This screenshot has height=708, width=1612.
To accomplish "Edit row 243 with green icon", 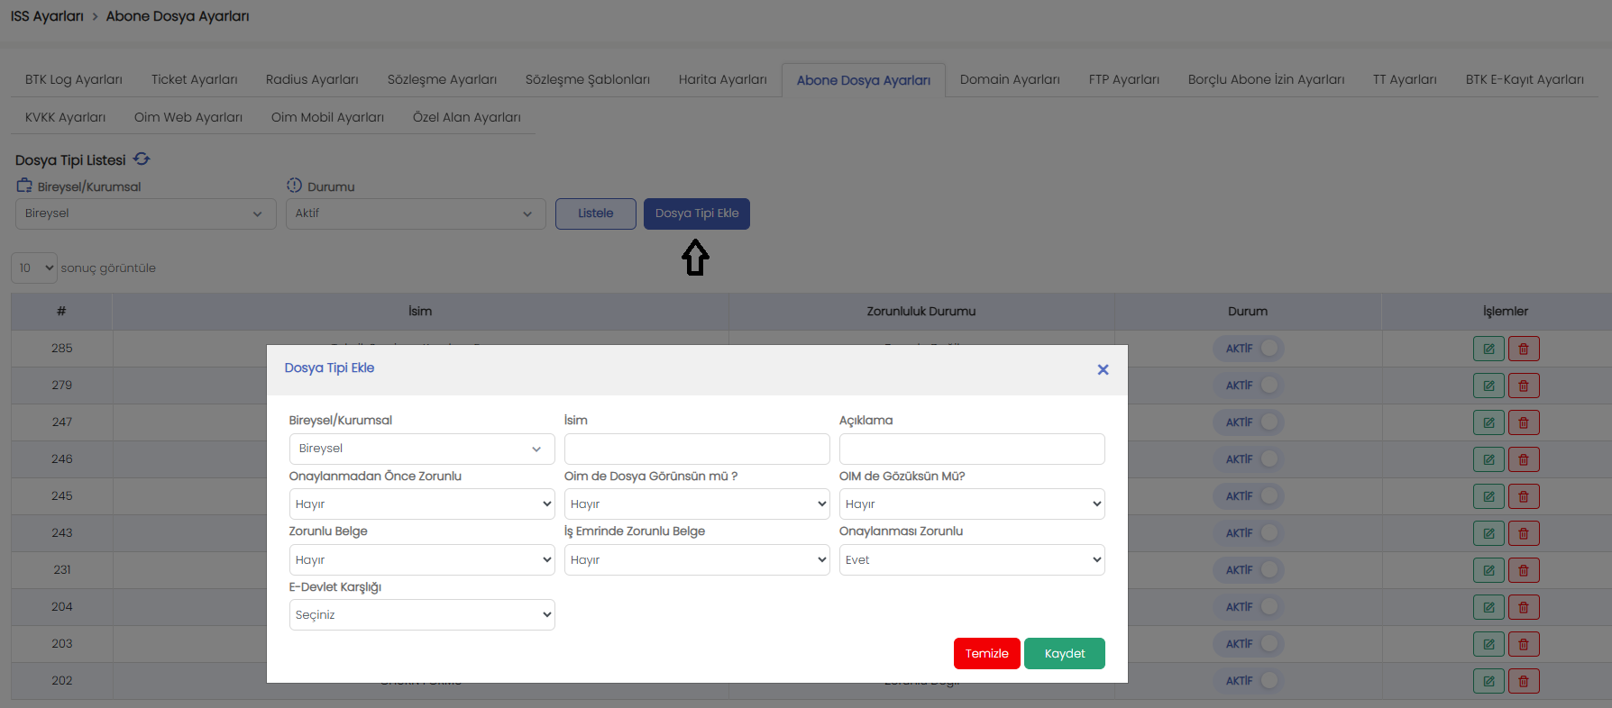I will click(1488, 533).
